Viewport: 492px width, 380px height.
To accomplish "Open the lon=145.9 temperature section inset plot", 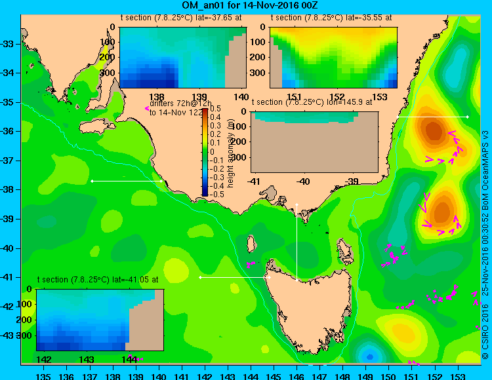I will click(314, 142).
